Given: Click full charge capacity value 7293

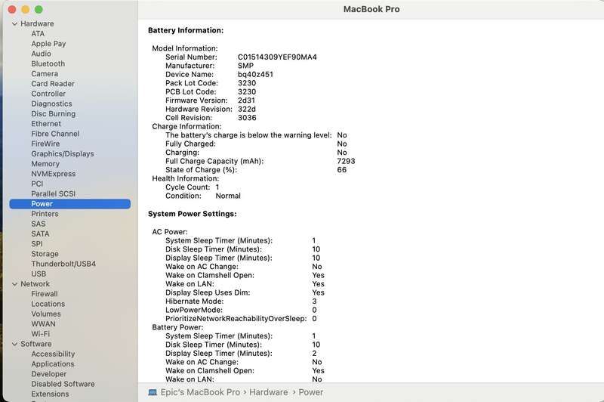Looking at the screenshot, I should point(346,162).
